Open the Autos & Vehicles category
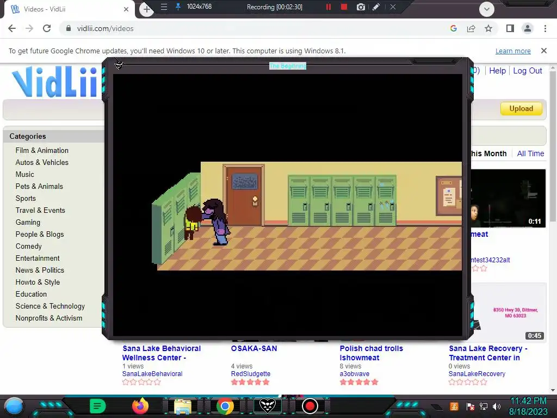The width and height of the screenshot is (557, 418). (x=42, y=162)
